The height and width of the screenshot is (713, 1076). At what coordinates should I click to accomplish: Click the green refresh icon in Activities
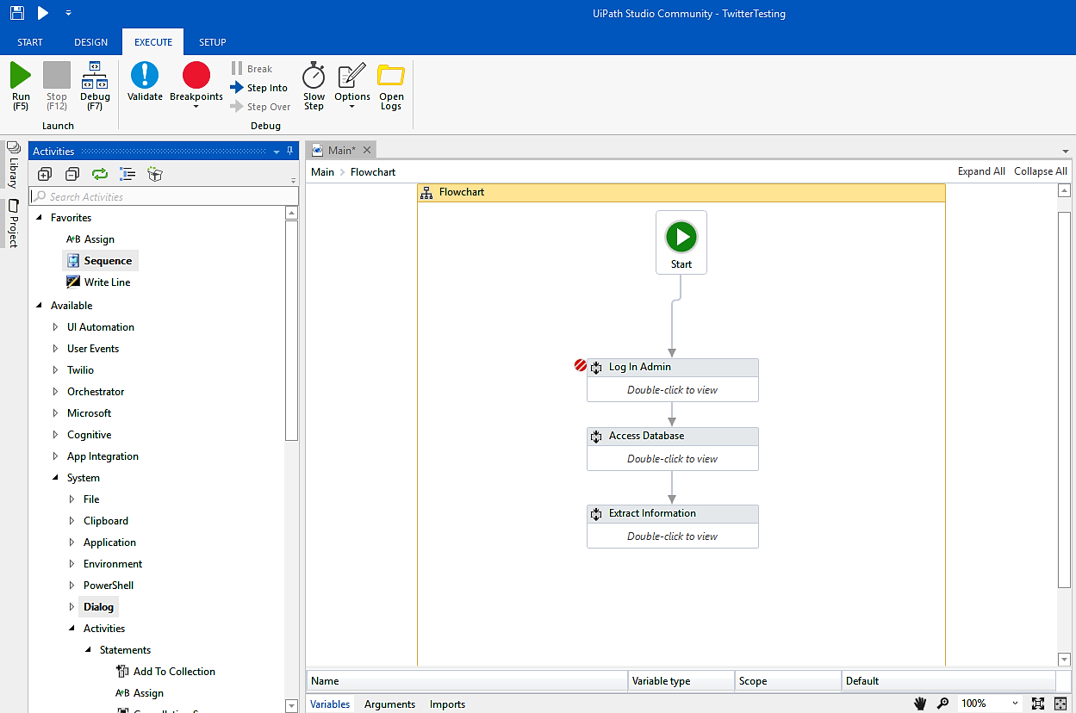click(100, 174)
